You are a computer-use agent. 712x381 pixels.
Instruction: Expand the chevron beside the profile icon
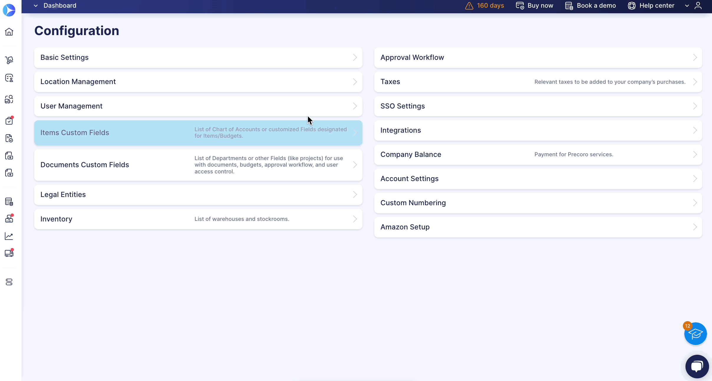[687, 6]
